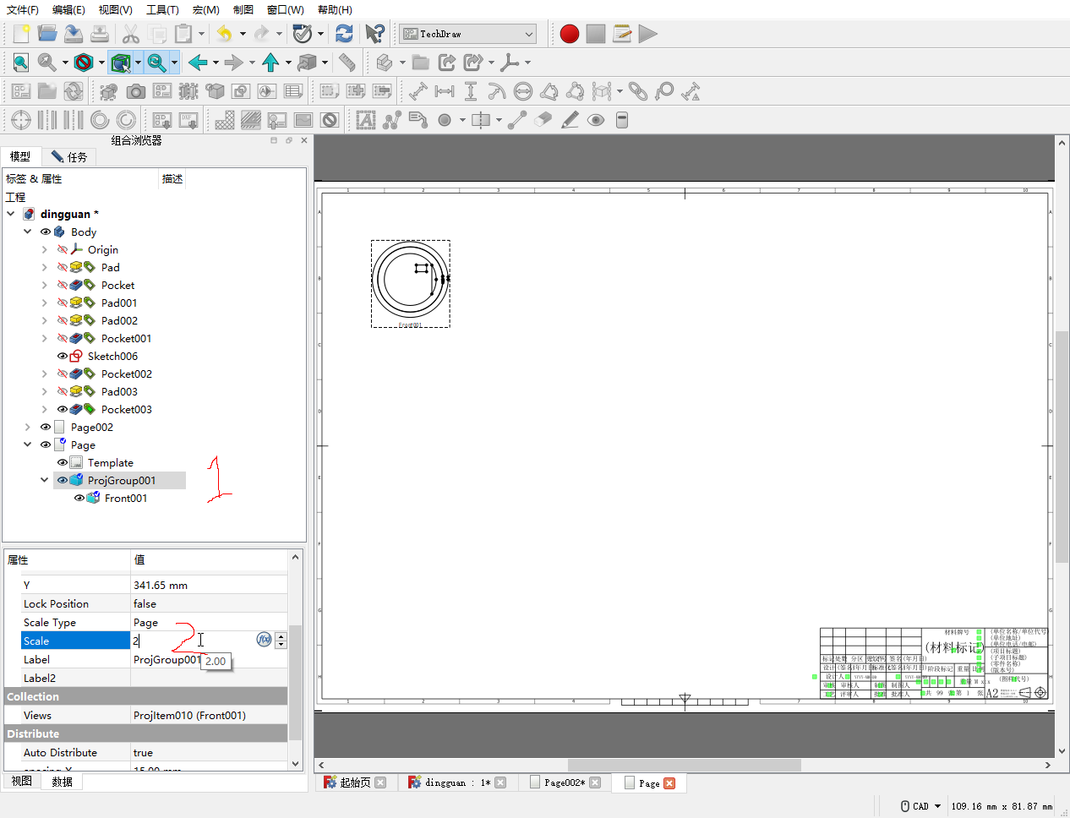Open a file with folder icon
Screen dimensions: 1070x818
47,34
